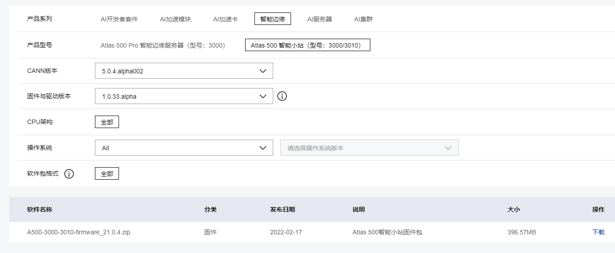The image size is (615, 253).
Task: Select 全部 under 软件包格式
Action: 107,173
